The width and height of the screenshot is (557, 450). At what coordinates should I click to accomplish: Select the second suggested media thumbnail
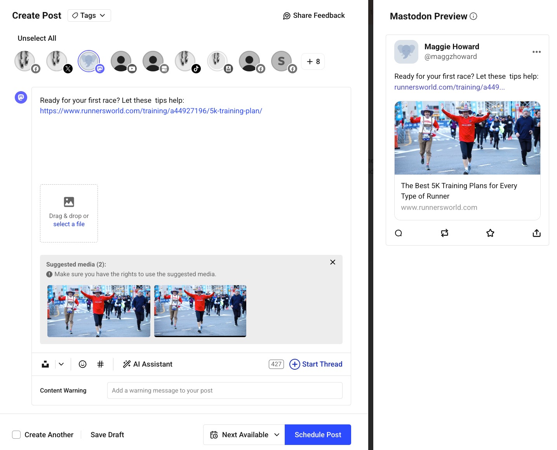click(200, 311)
